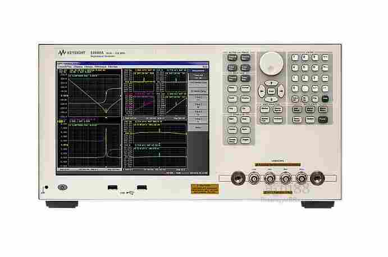The image size is (388, 257).
Task: Click the large white rotary knob
Action: (272, 61)
